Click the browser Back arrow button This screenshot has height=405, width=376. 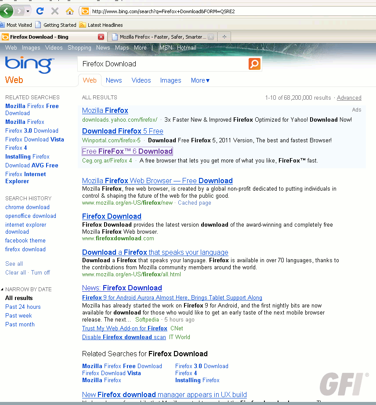[6, 11]
